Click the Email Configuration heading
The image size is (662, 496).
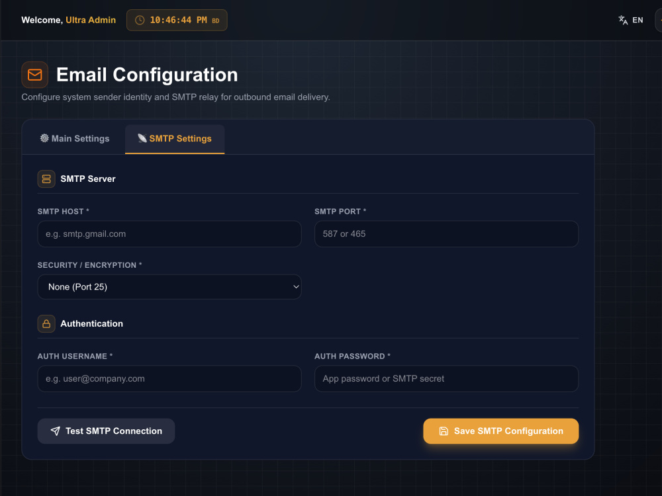(x=147, y=75)
